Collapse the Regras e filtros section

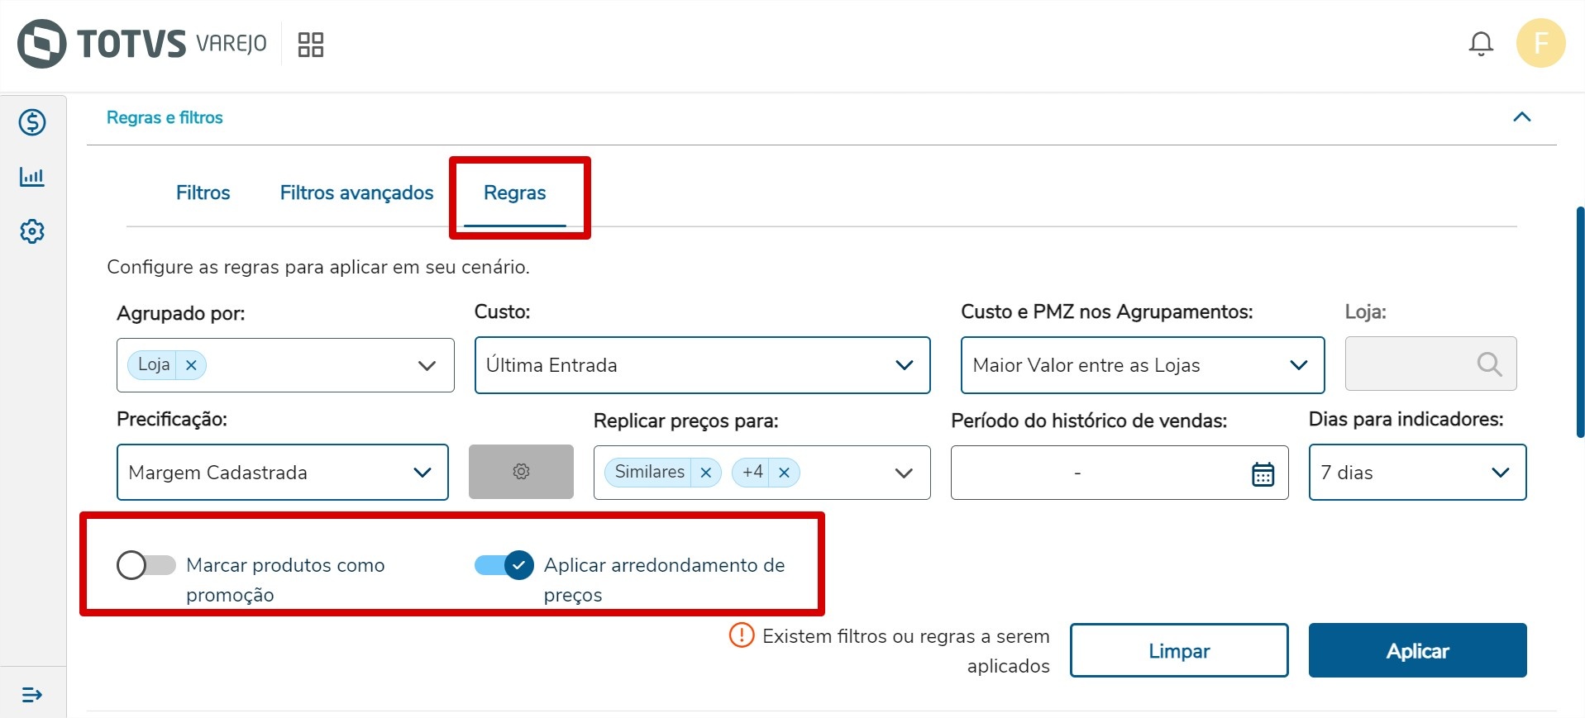click(1521, 117)
